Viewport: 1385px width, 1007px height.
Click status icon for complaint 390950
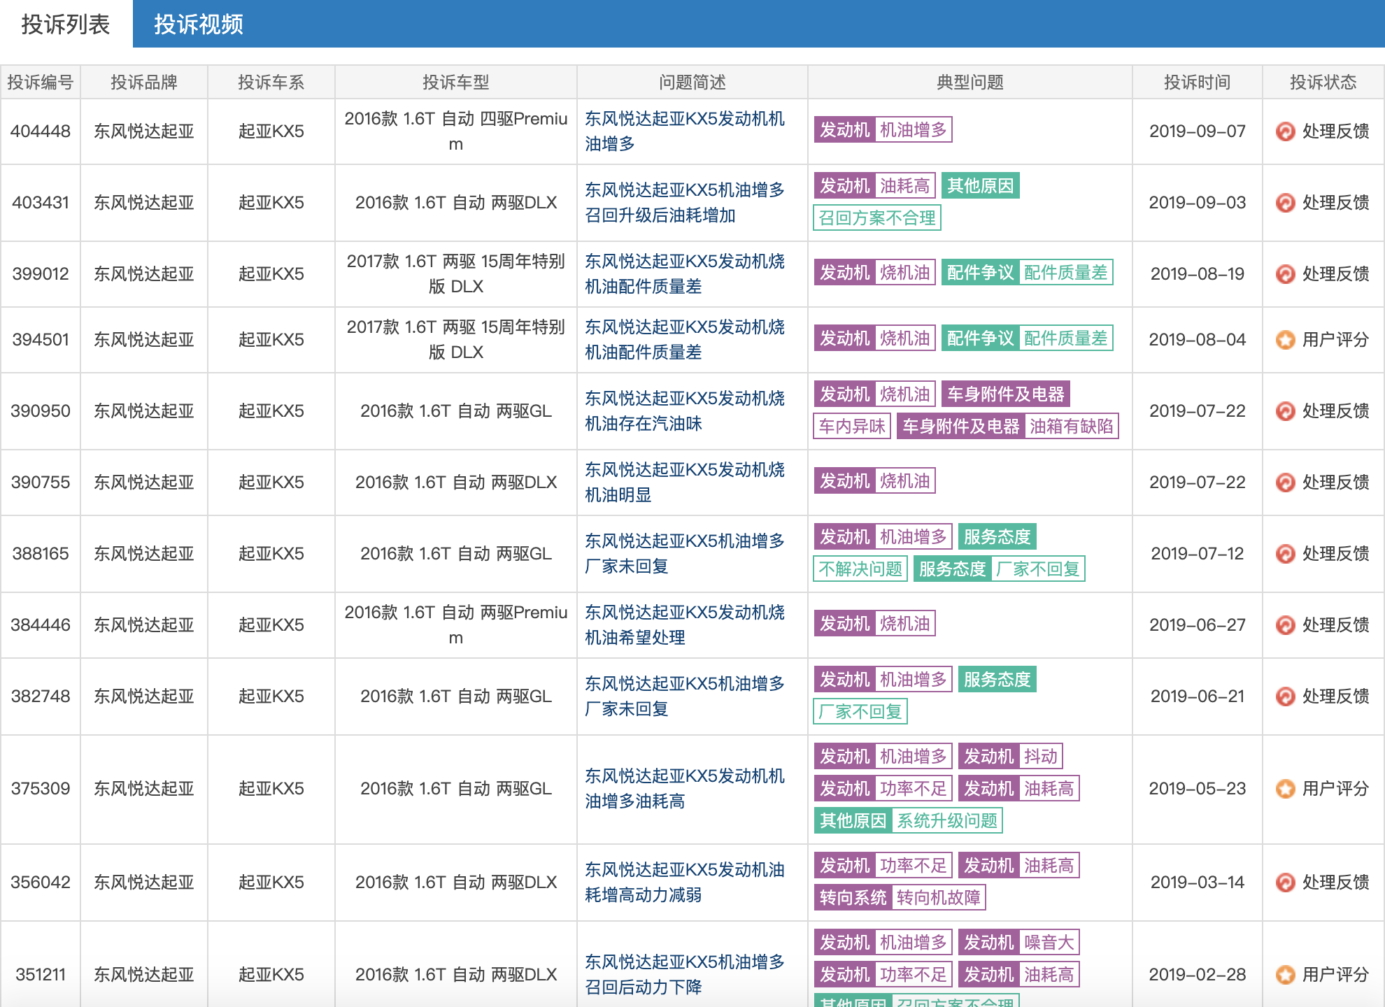point(1285,411)
